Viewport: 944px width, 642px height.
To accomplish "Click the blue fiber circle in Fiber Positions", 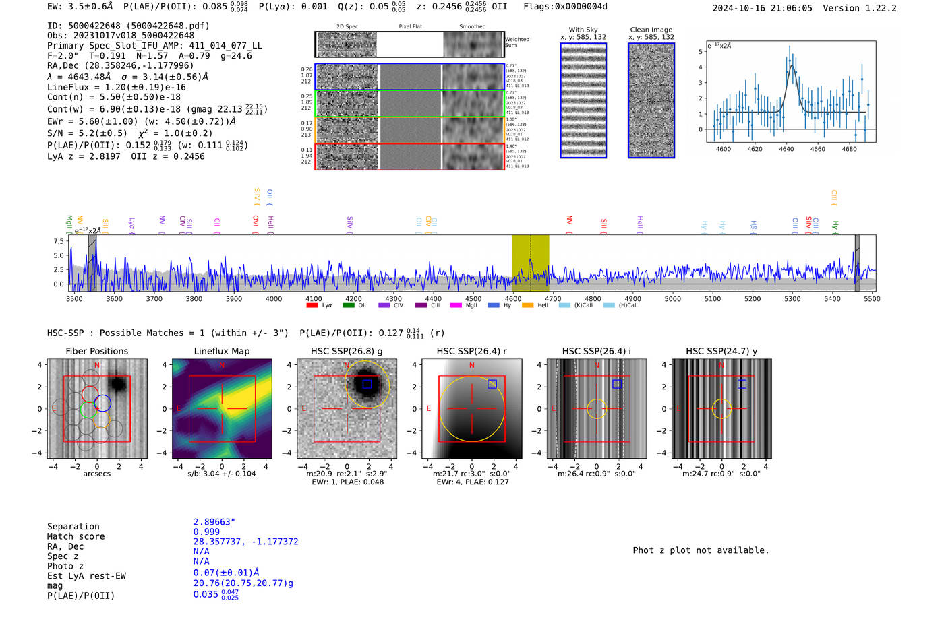I will pyautogui.click(x=102, y=404).
